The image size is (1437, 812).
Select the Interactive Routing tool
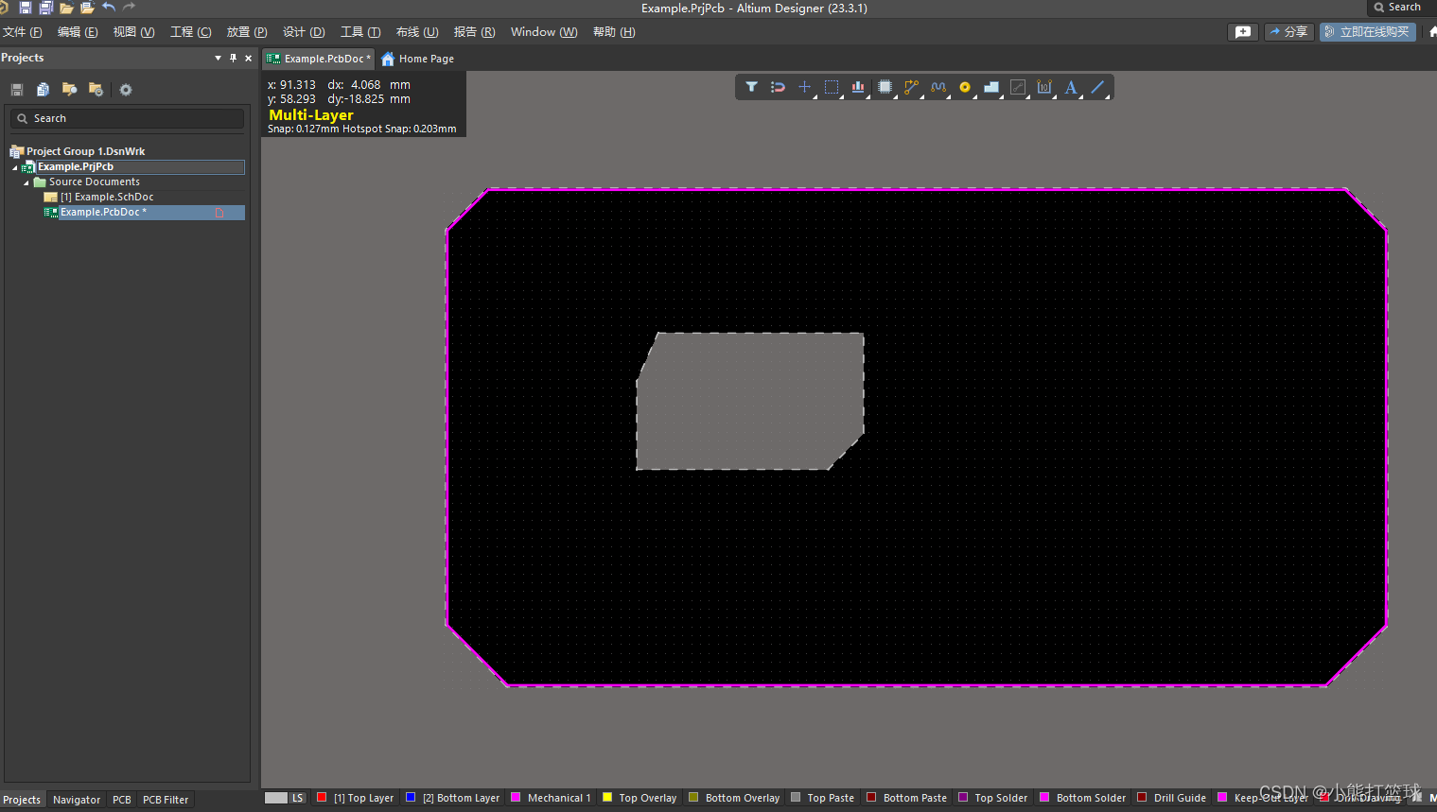(911, 87)
